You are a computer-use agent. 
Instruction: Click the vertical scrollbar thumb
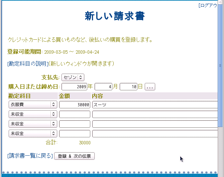point(220,66)
